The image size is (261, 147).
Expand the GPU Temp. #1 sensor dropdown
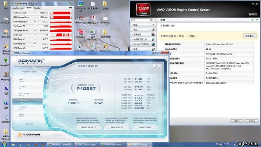pyautogui.click(x=35, y=39)
